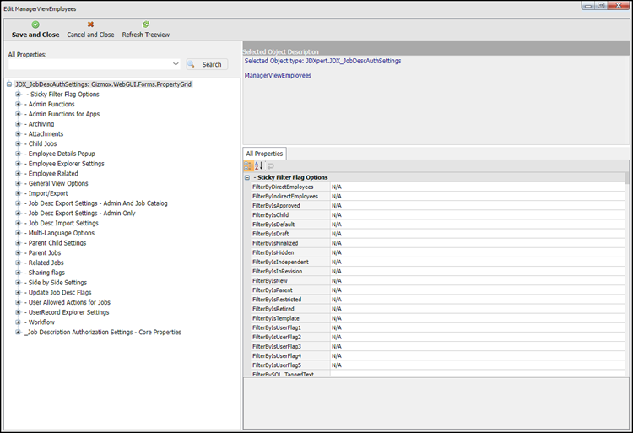Expand the Sharing flags tree node
This screenshot has width=633, height=433.
click(x=18, y=273)
